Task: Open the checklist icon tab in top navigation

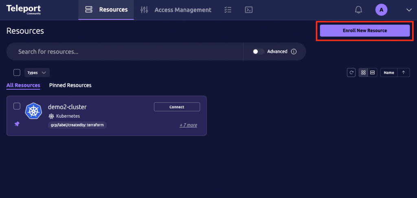Action: point(228,10)
